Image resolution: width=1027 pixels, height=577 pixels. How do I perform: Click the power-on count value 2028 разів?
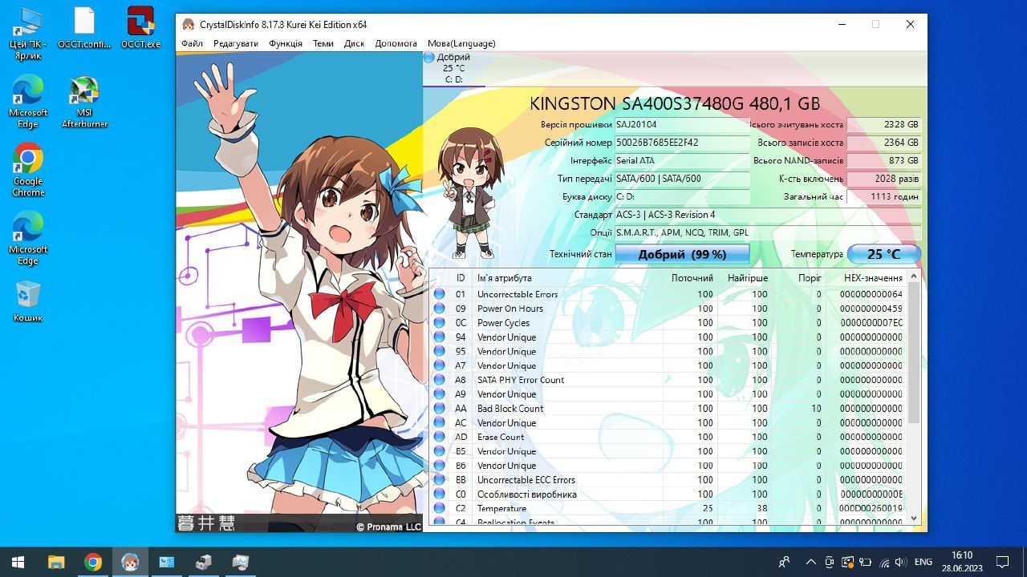[x=884, y=179]
